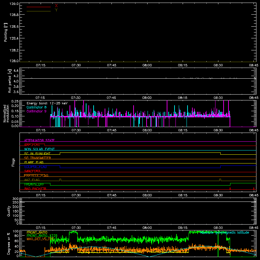This screenshot has height=260, width=260.
Task: Click the 129.0 tick value
Action: tap(14, 4)
